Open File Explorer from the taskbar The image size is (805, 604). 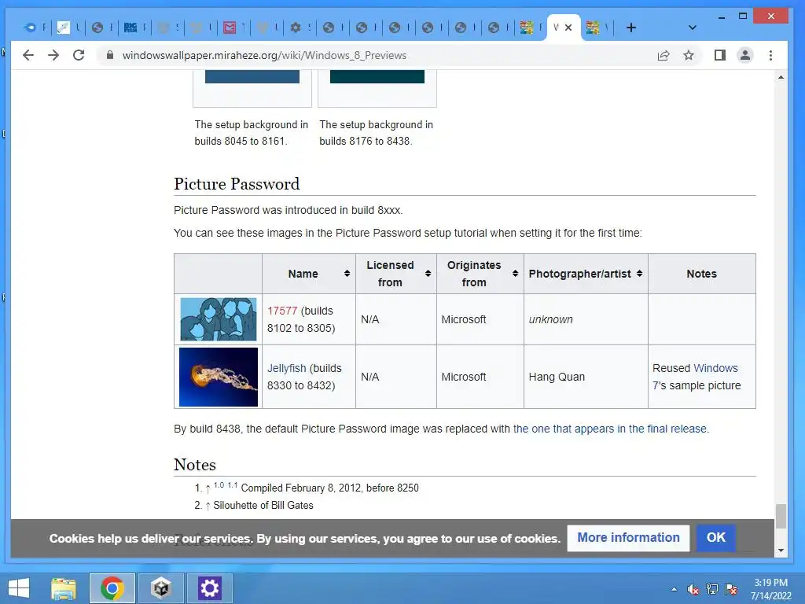point(64,588)
